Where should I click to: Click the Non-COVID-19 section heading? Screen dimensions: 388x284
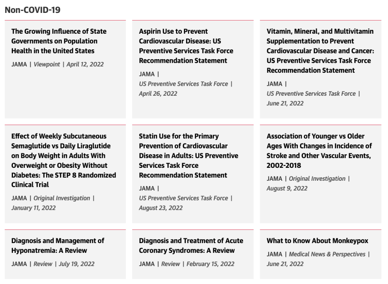tap(33, 10)
